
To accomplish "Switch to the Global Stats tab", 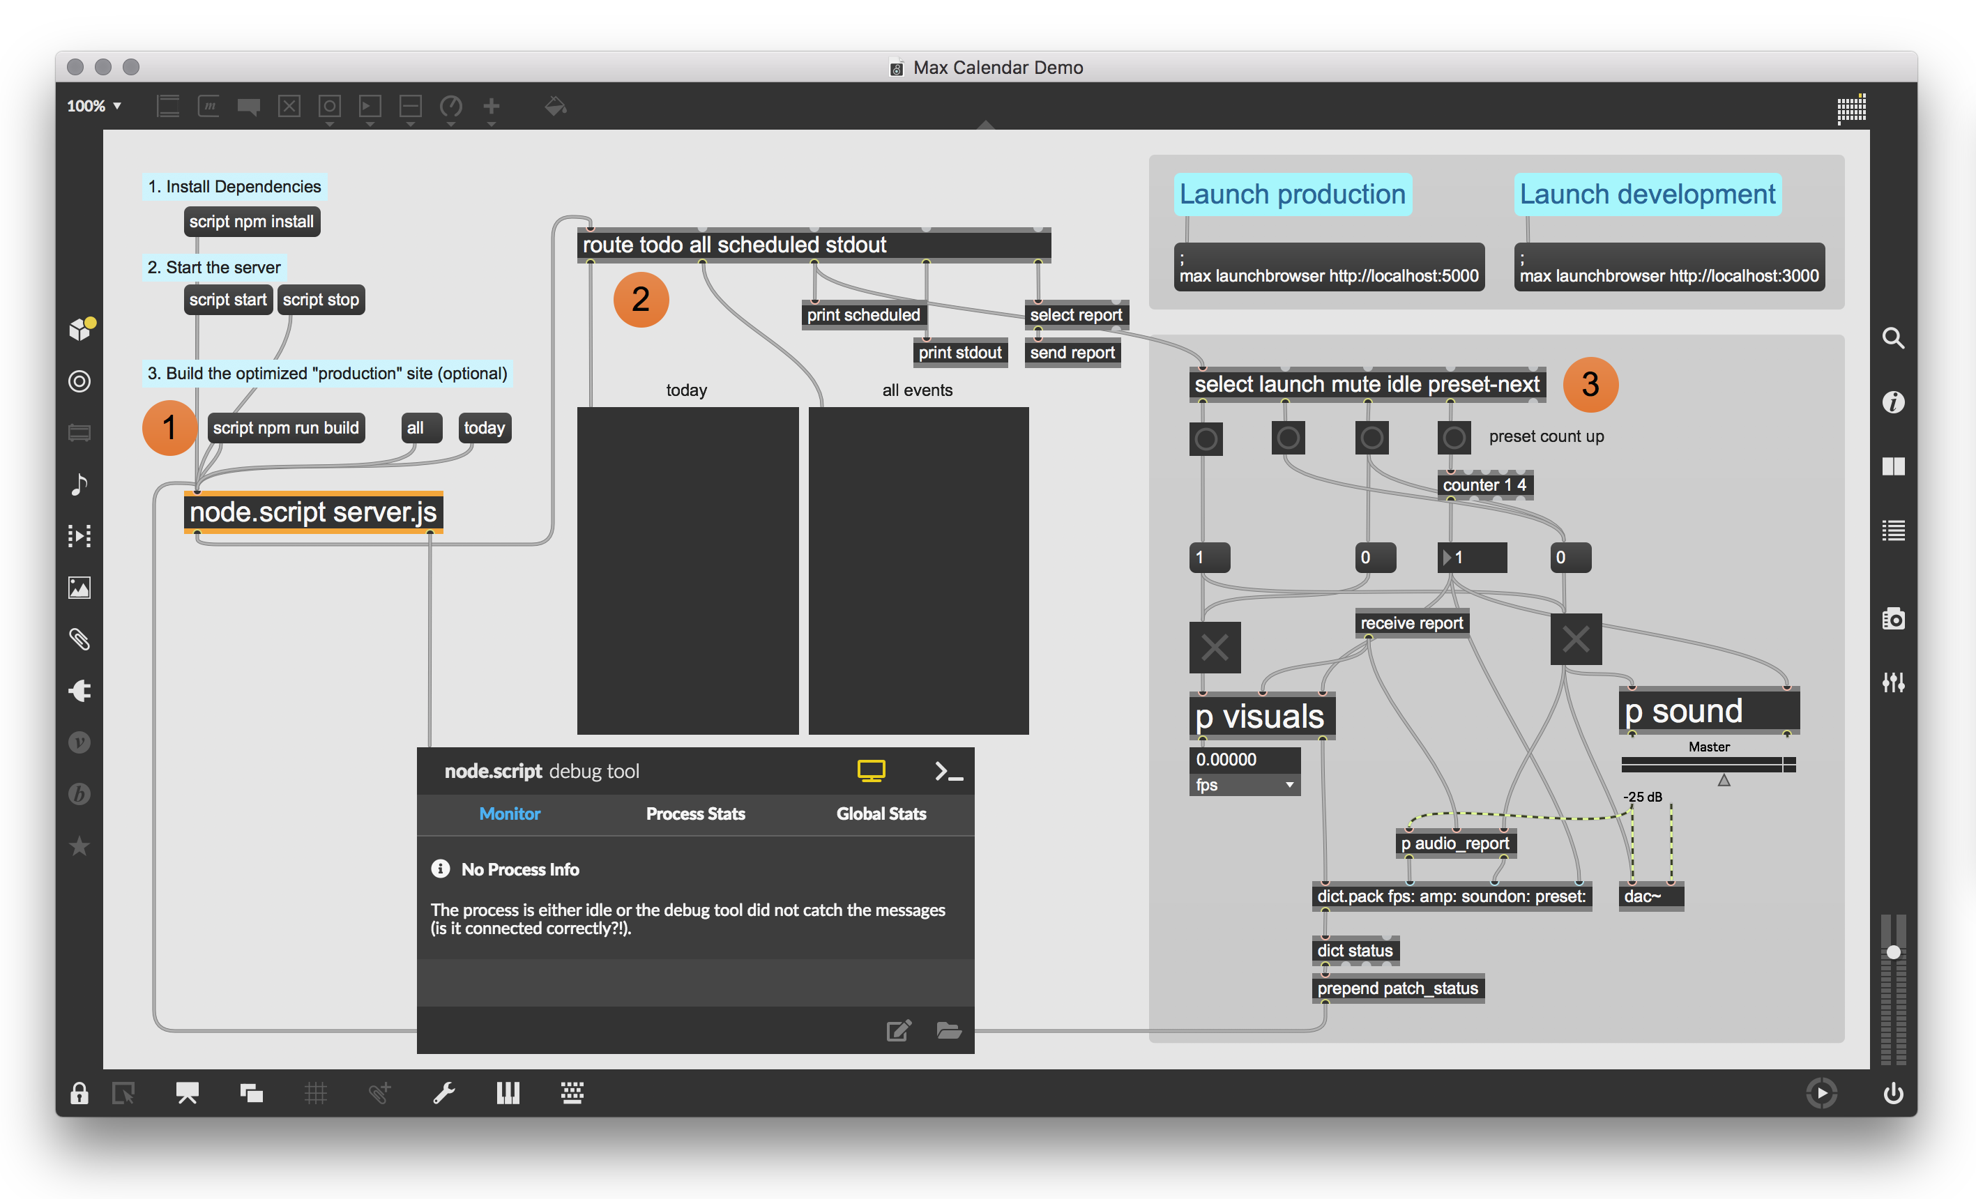I will tap(881, 814).
